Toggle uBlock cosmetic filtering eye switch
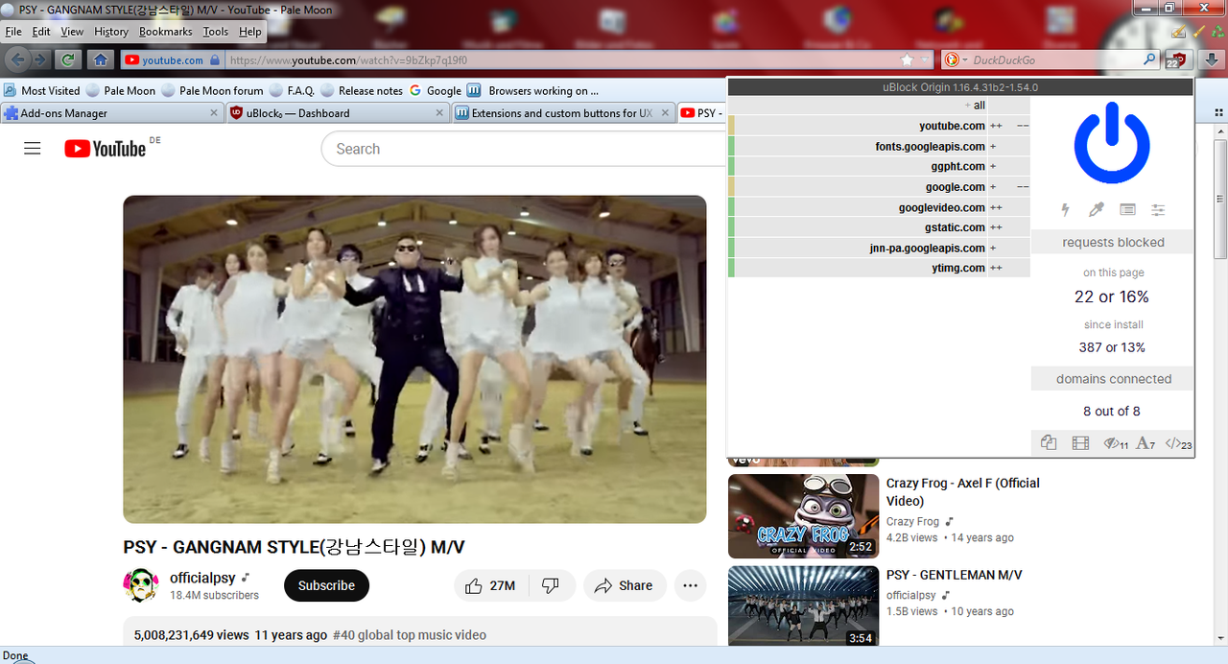The height and width of the screenshot is (664, 1228). coord(1116,443)
